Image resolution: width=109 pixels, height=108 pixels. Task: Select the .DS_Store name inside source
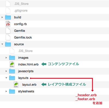(25, 51)
